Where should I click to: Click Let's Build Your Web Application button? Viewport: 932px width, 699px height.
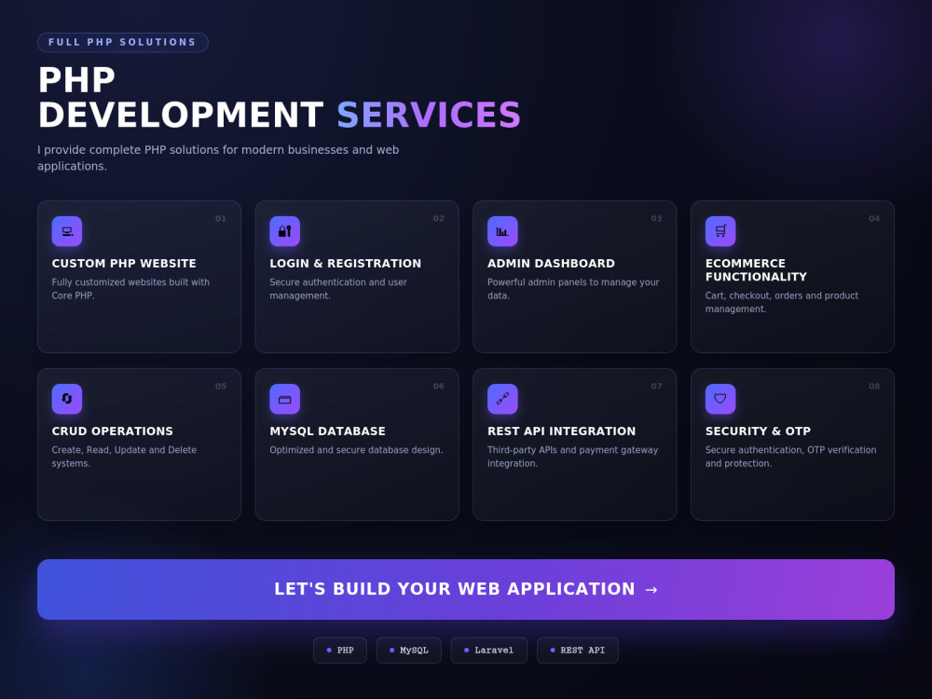[466, 589]
